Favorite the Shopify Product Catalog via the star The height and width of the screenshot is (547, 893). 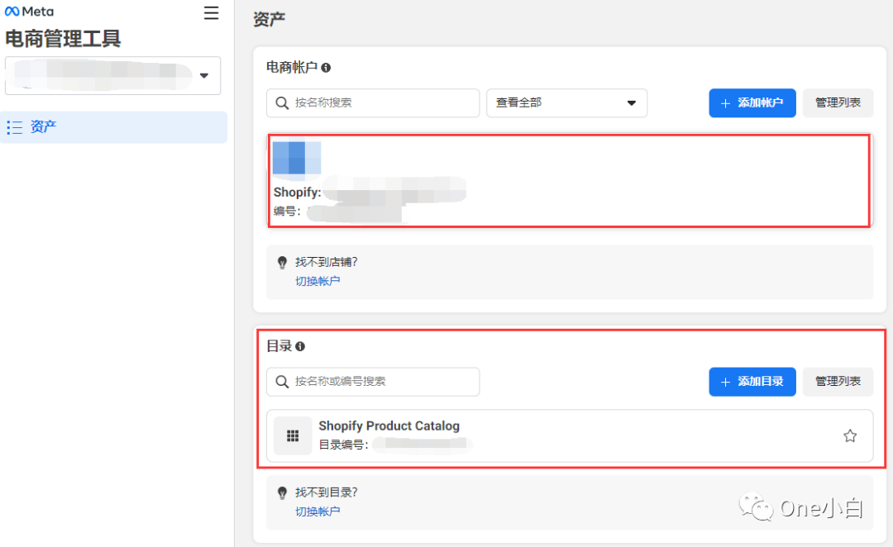tap(850, 435)
